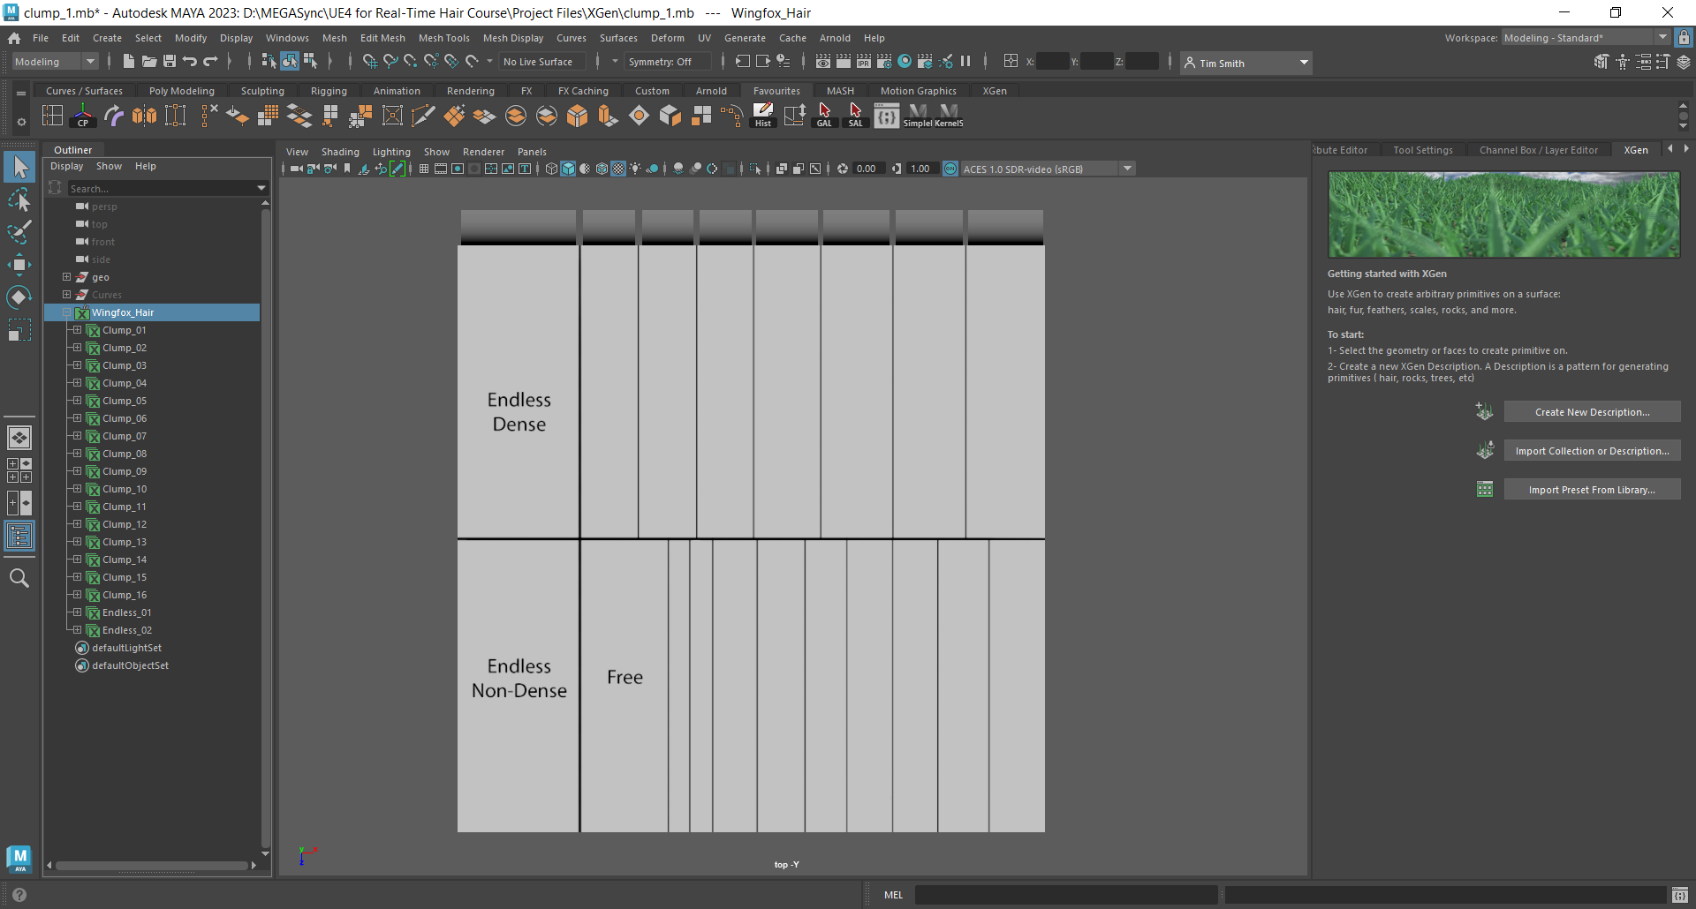Toggle viewport grid display
The height and width of the screenshot is (909, 1696).
(424, 169)
